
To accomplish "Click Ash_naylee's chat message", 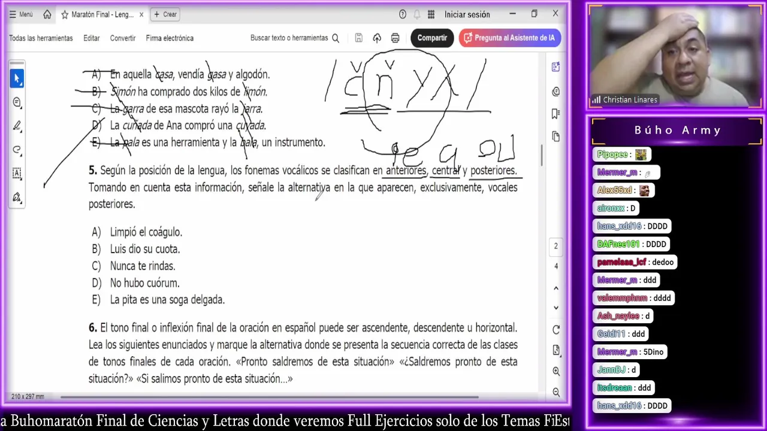I will point(624,316).
